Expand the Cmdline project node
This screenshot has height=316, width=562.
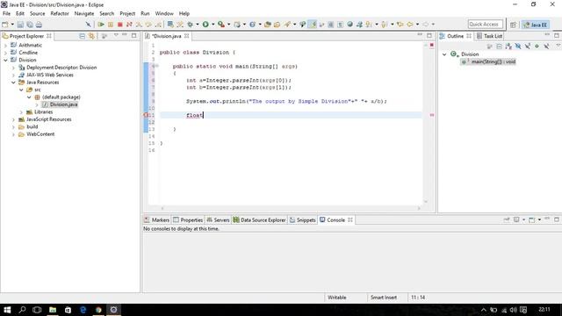[x=5, y=53]
